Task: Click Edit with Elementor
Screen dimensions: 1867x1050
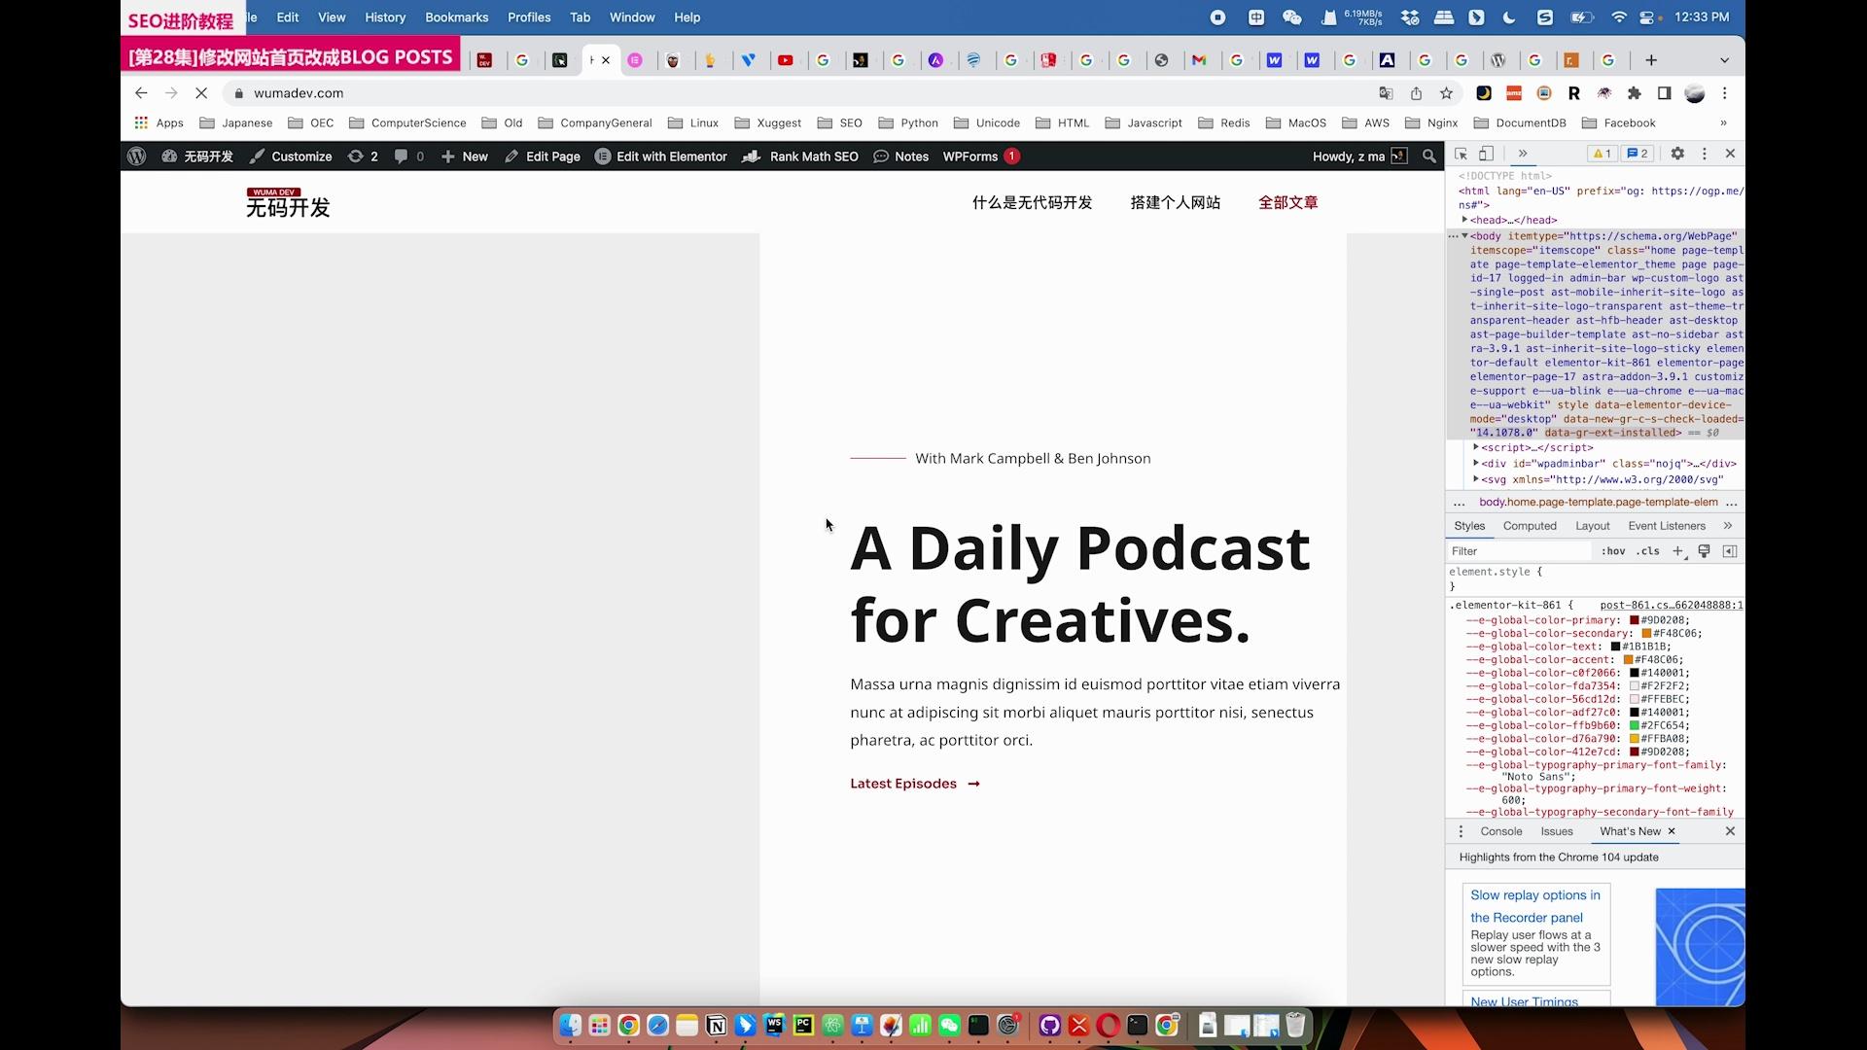Action: 661,157
